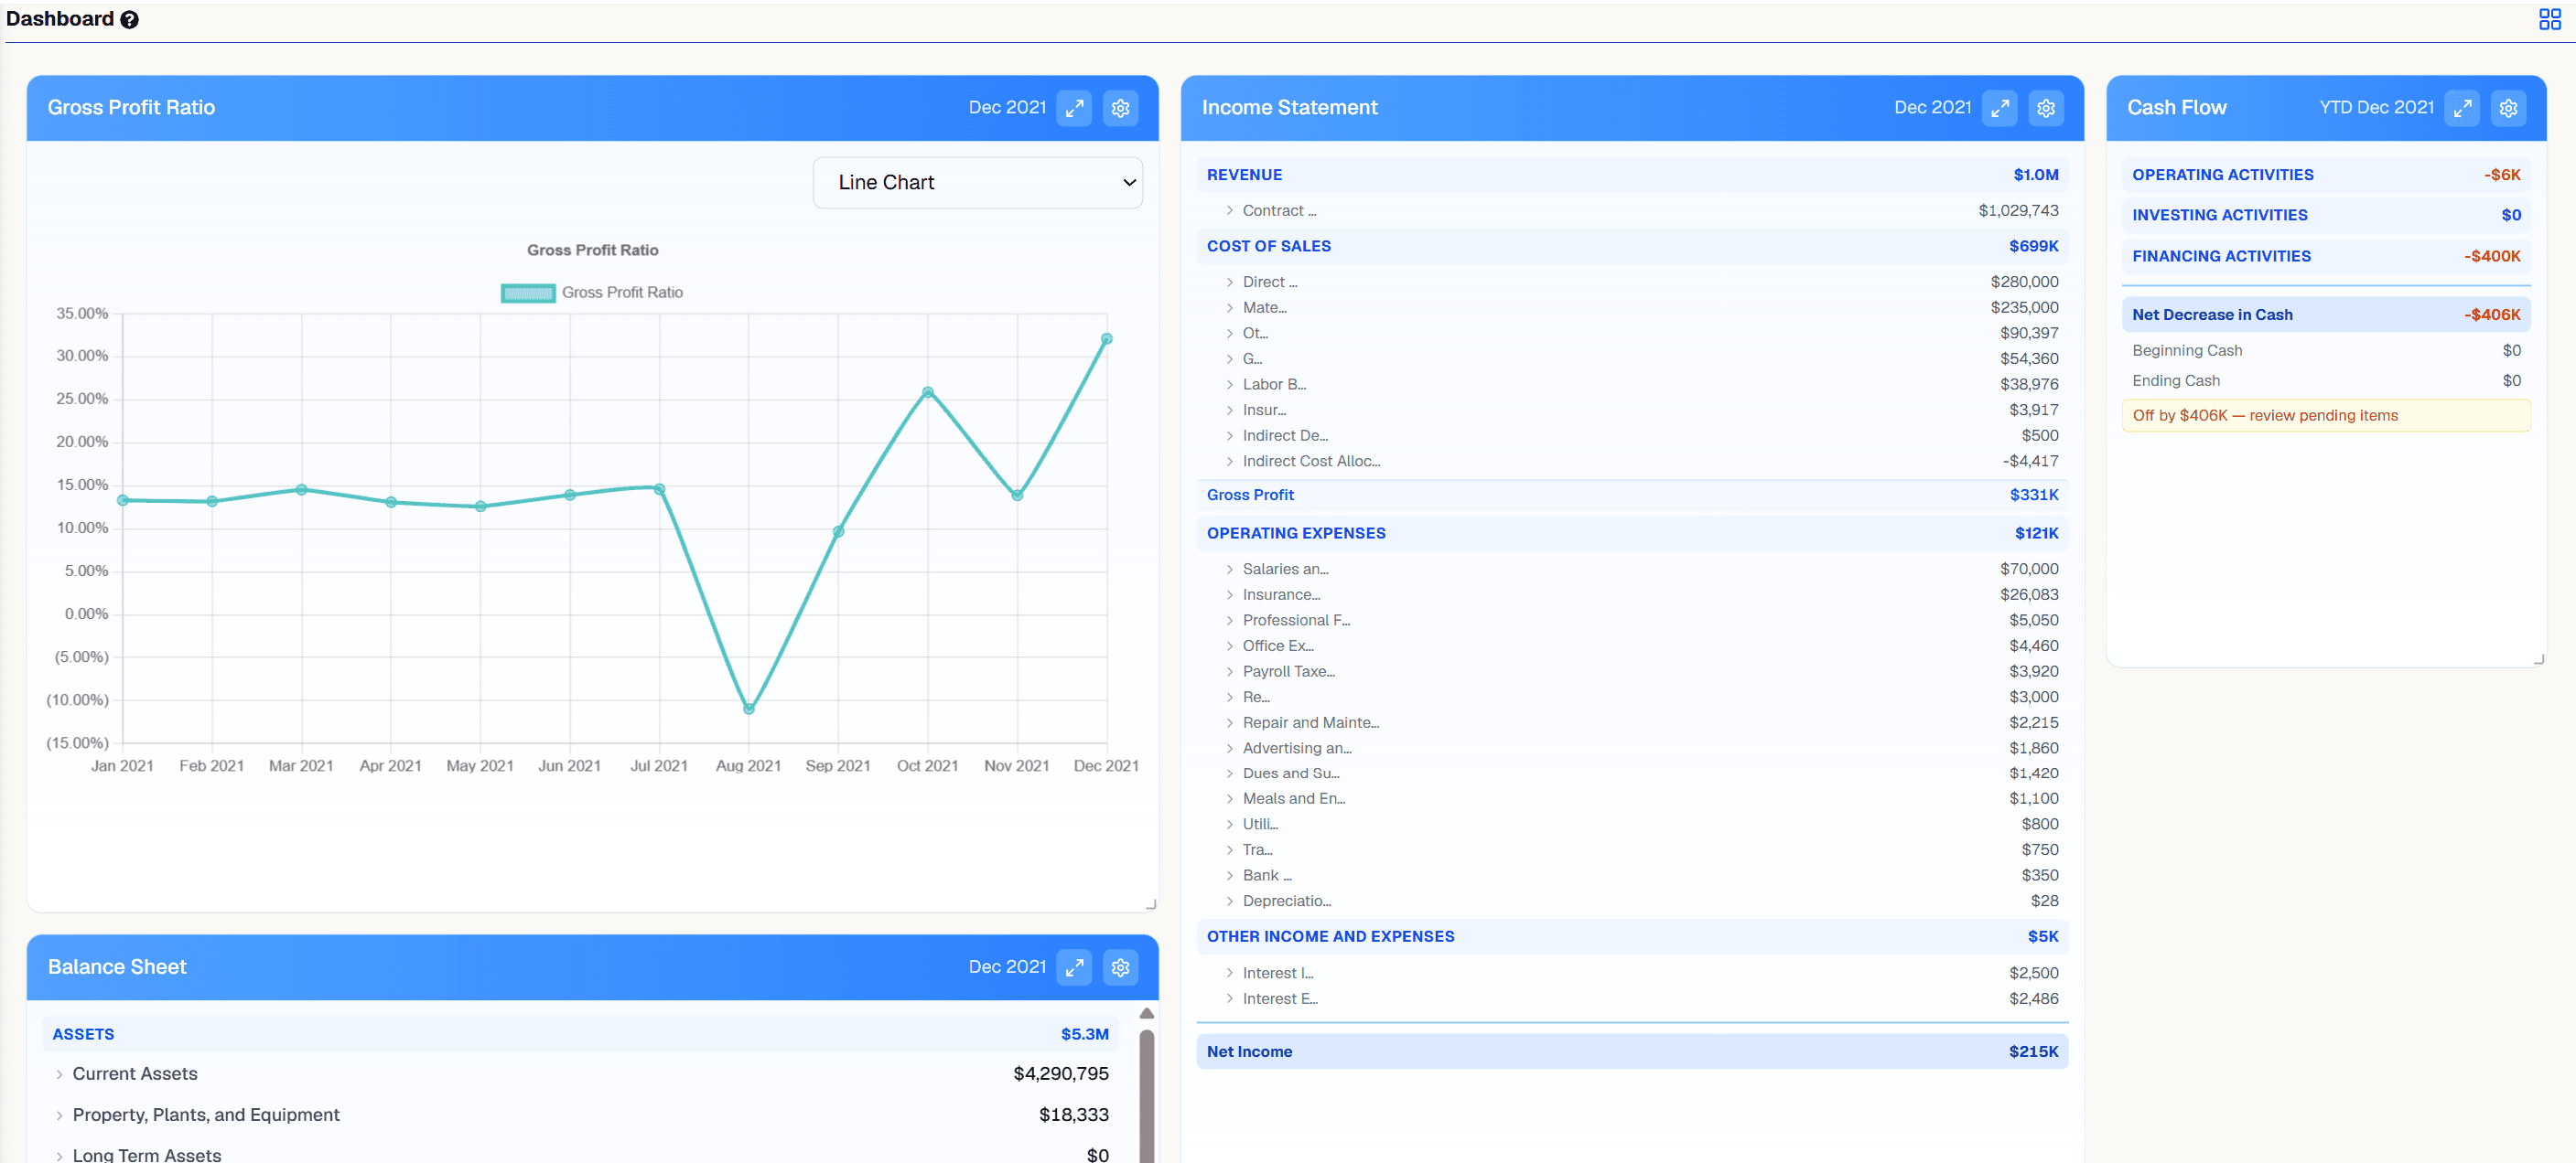Click the Aug 2021 chart data point

tap(749, 710)
